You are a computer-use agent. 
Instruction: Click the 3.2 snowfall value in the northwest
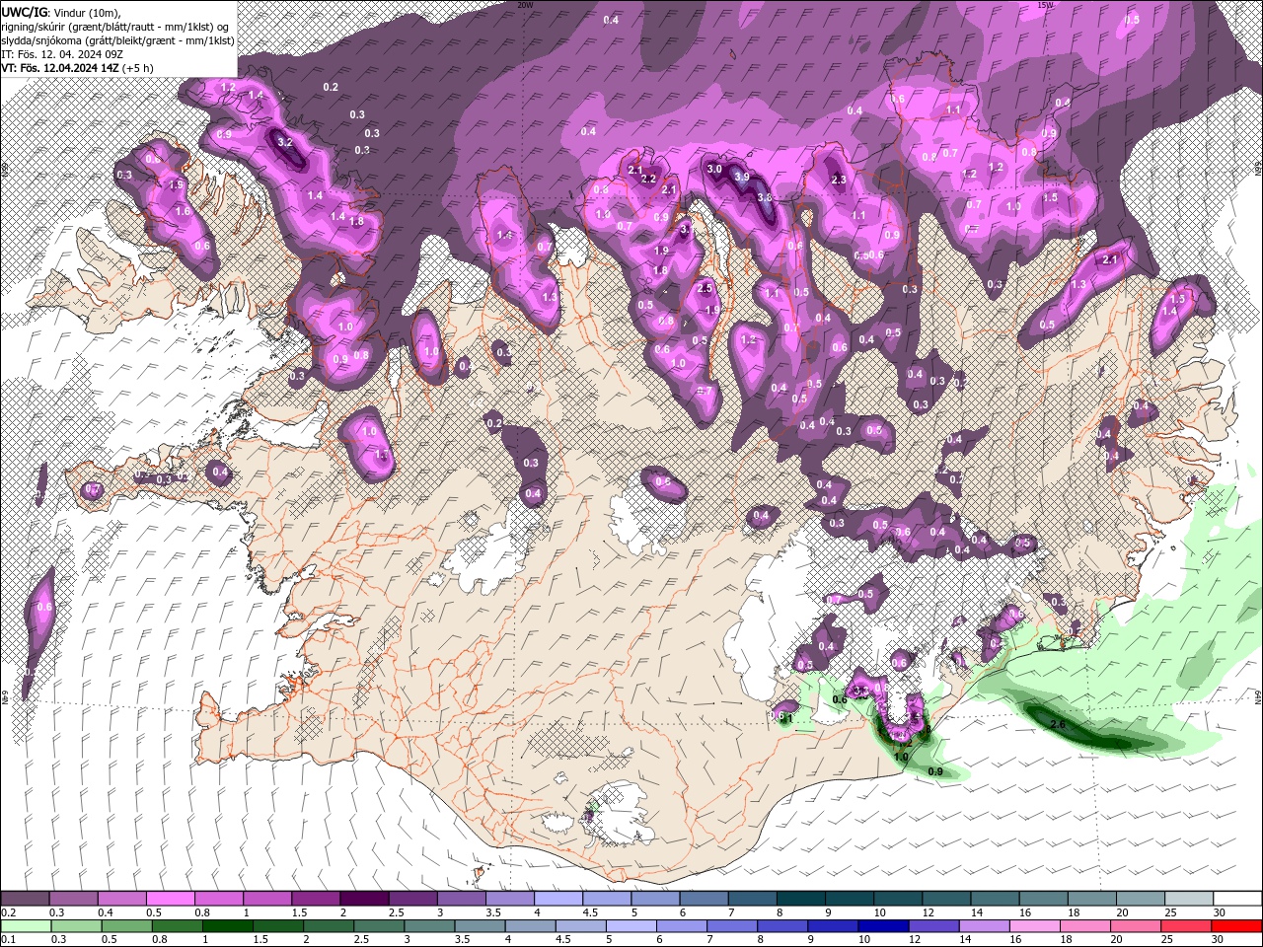click(285, 142)
